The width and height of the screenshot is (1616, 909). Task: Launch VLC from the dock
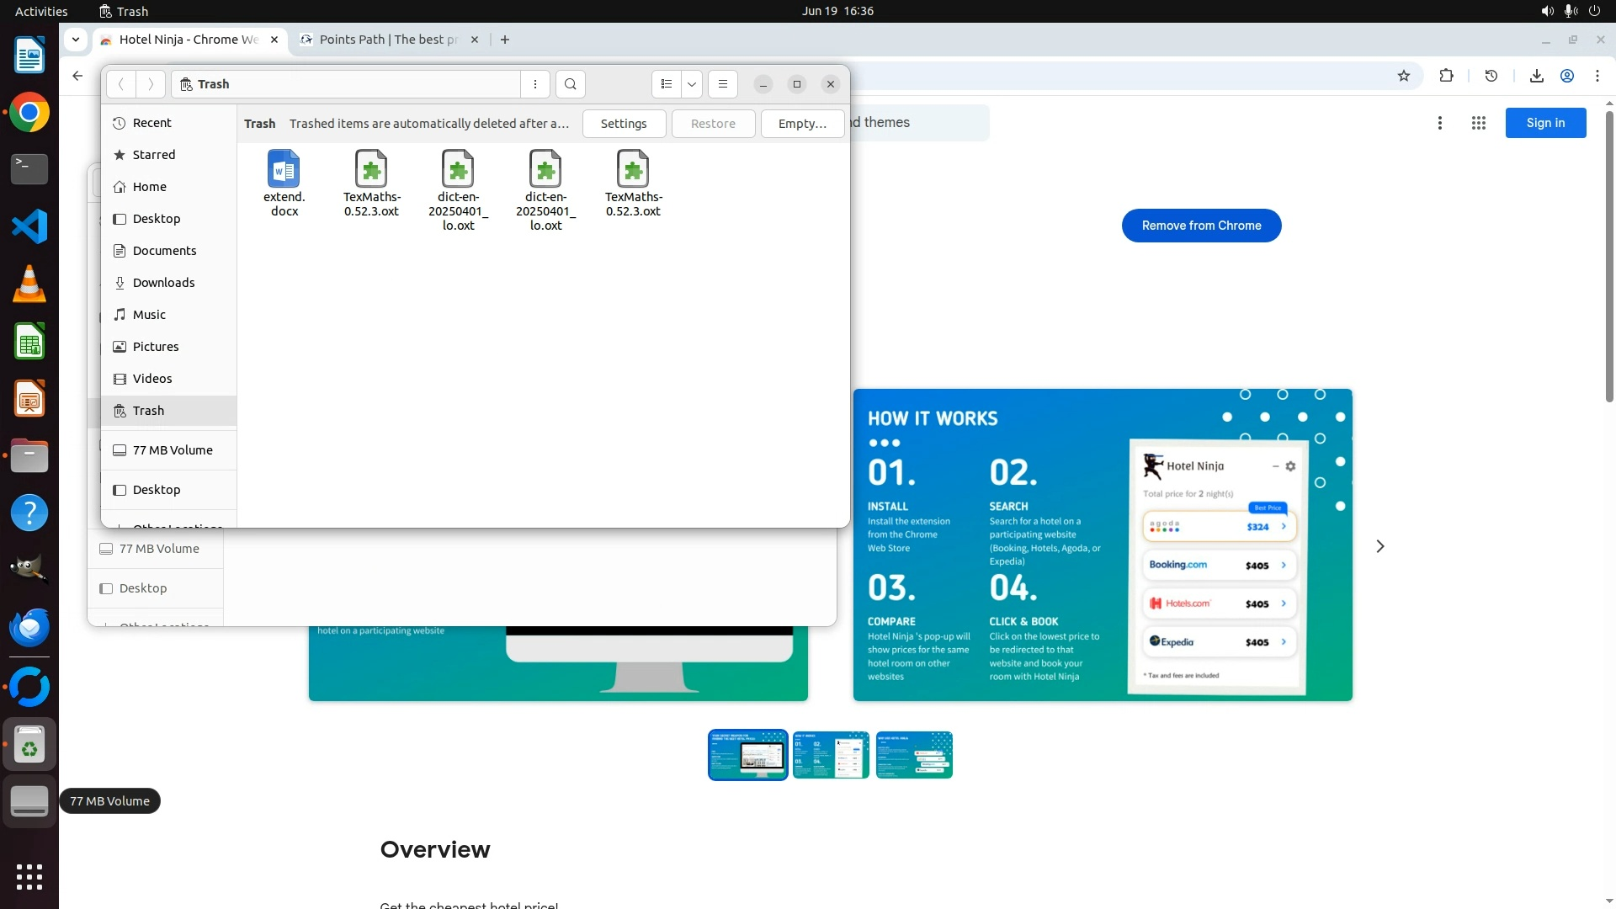pos(29,284)
